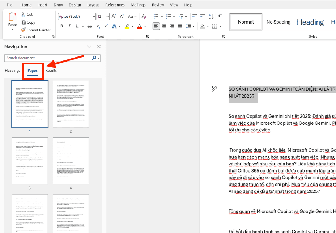Apply strikethrough formatting
Viewport: 336px width, 233px height.
pos(90,26)
